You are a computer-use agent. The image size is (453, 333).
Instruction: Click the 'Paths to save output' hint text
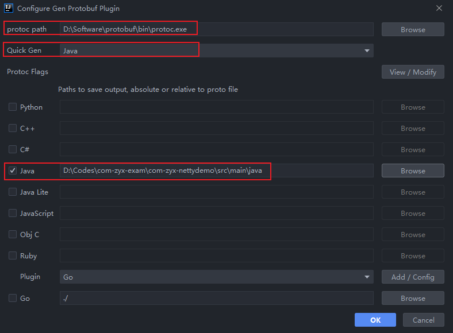[148, 90]
